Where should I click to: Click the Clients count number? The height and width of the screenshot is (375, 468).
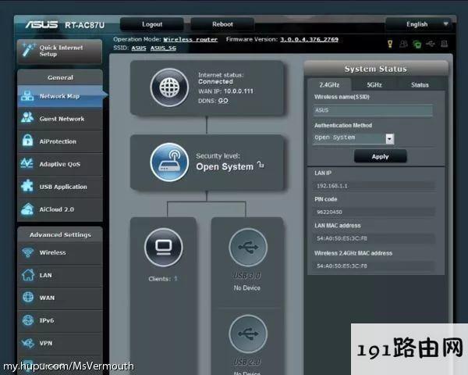175,279
